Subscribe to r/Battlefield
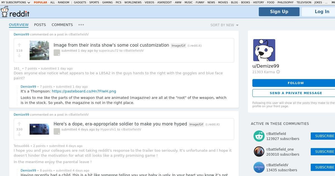 pyautogui.click(x=323, y=136)
